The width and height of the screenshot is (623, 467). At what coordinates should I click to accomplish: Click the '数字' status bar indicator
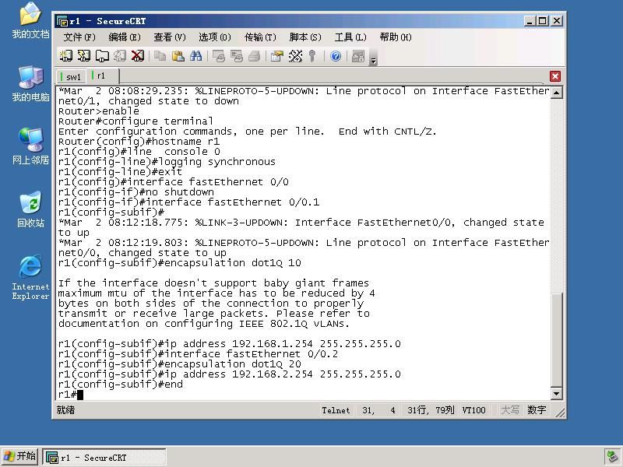(537, 410)
